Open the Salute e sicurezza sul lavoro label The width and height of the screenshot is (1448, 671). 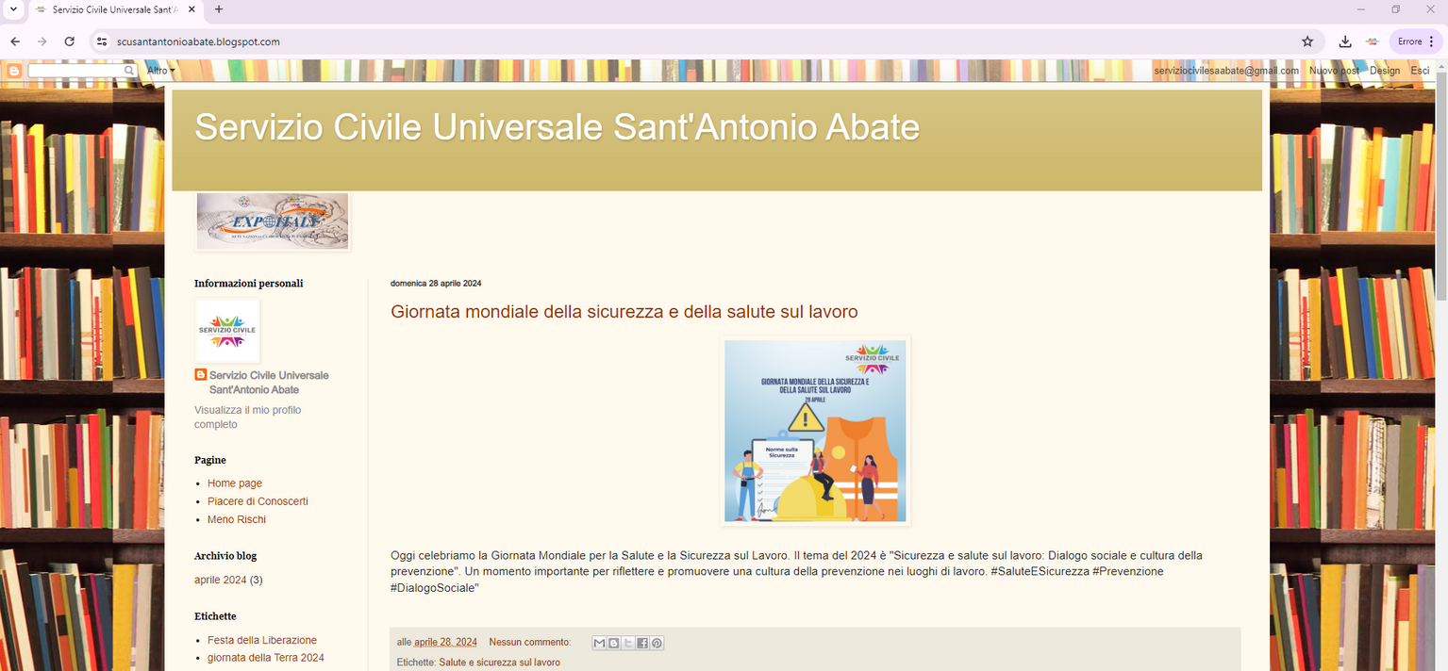499,663
